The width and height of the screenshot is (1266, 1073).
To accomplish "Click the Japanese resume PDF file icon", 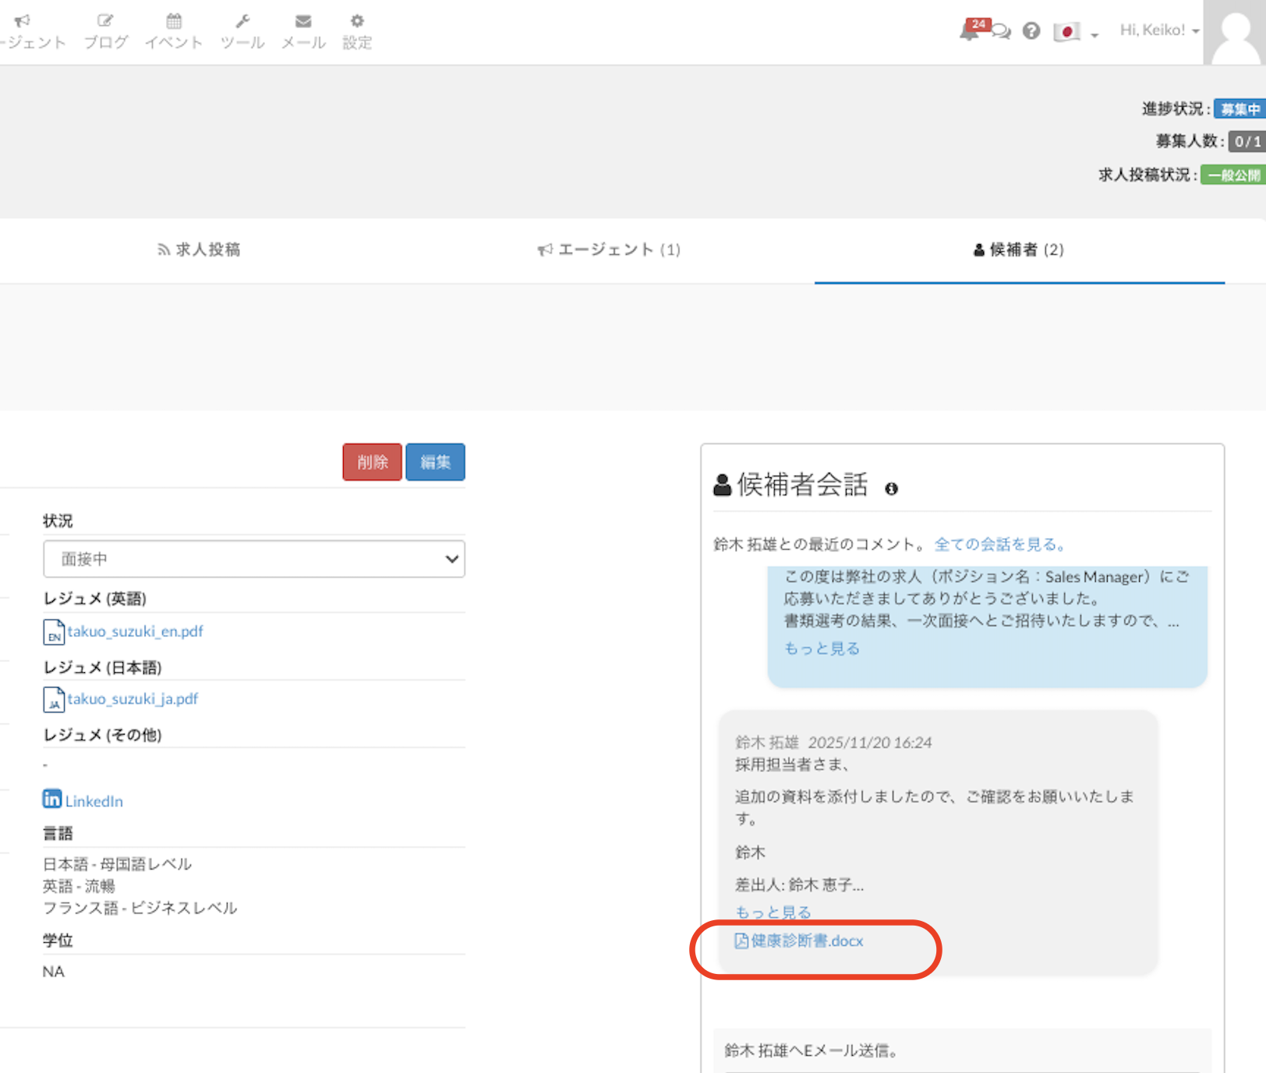I will (53, 699).
